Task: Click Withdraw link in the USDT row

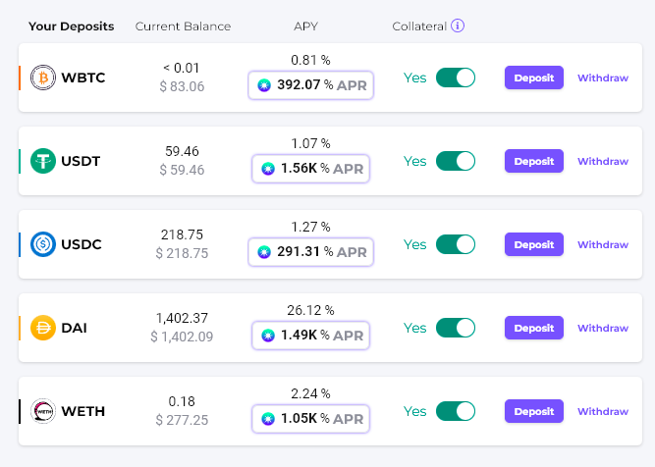Action: click(x=603, y=161)
